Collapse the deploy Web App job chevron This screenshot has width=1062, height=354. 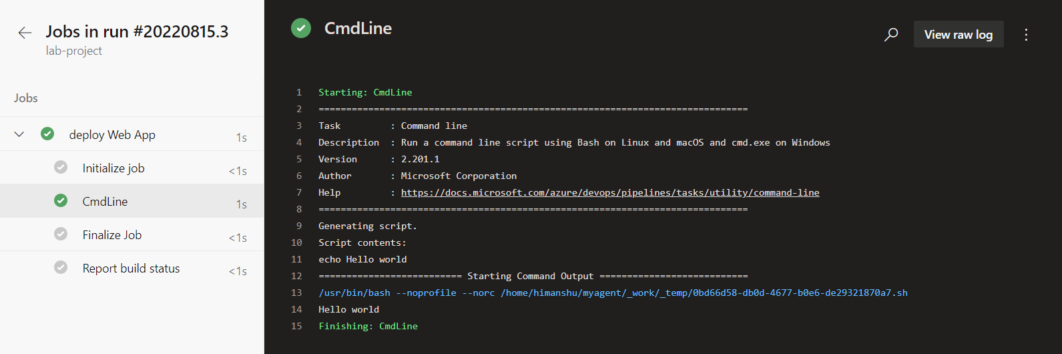[x=19, y=134]
